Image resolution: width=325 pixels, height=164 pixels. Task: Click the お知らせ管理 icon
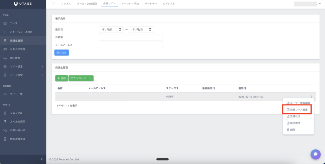[x=5, y=49]
